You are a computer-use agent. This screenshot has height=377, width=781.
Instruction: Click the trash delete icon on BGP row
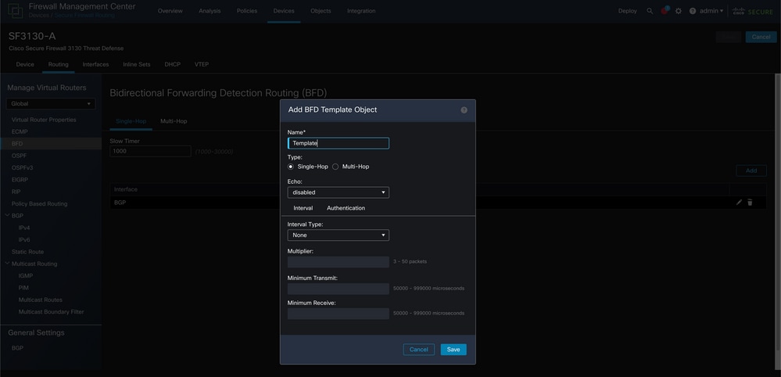click(x=750, y=203)
